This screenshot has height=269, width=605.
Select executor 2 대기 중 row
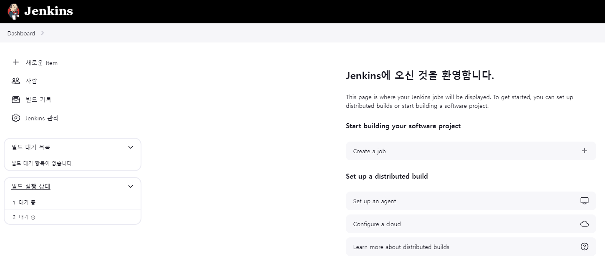click(73, 217)
